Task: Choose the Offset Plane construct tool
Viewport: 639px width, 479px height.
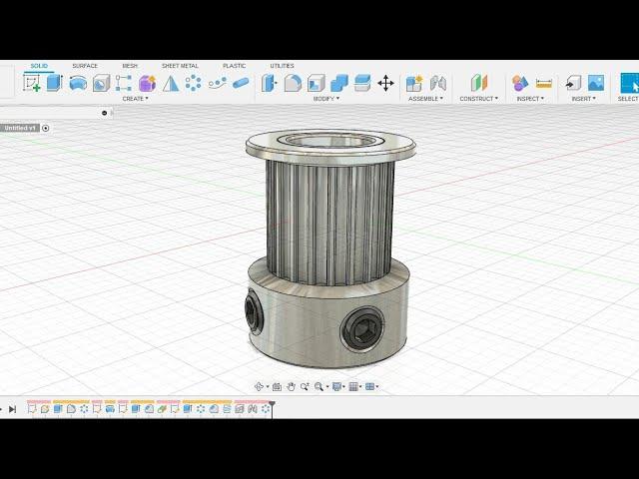Action: [x=479, y=83]
